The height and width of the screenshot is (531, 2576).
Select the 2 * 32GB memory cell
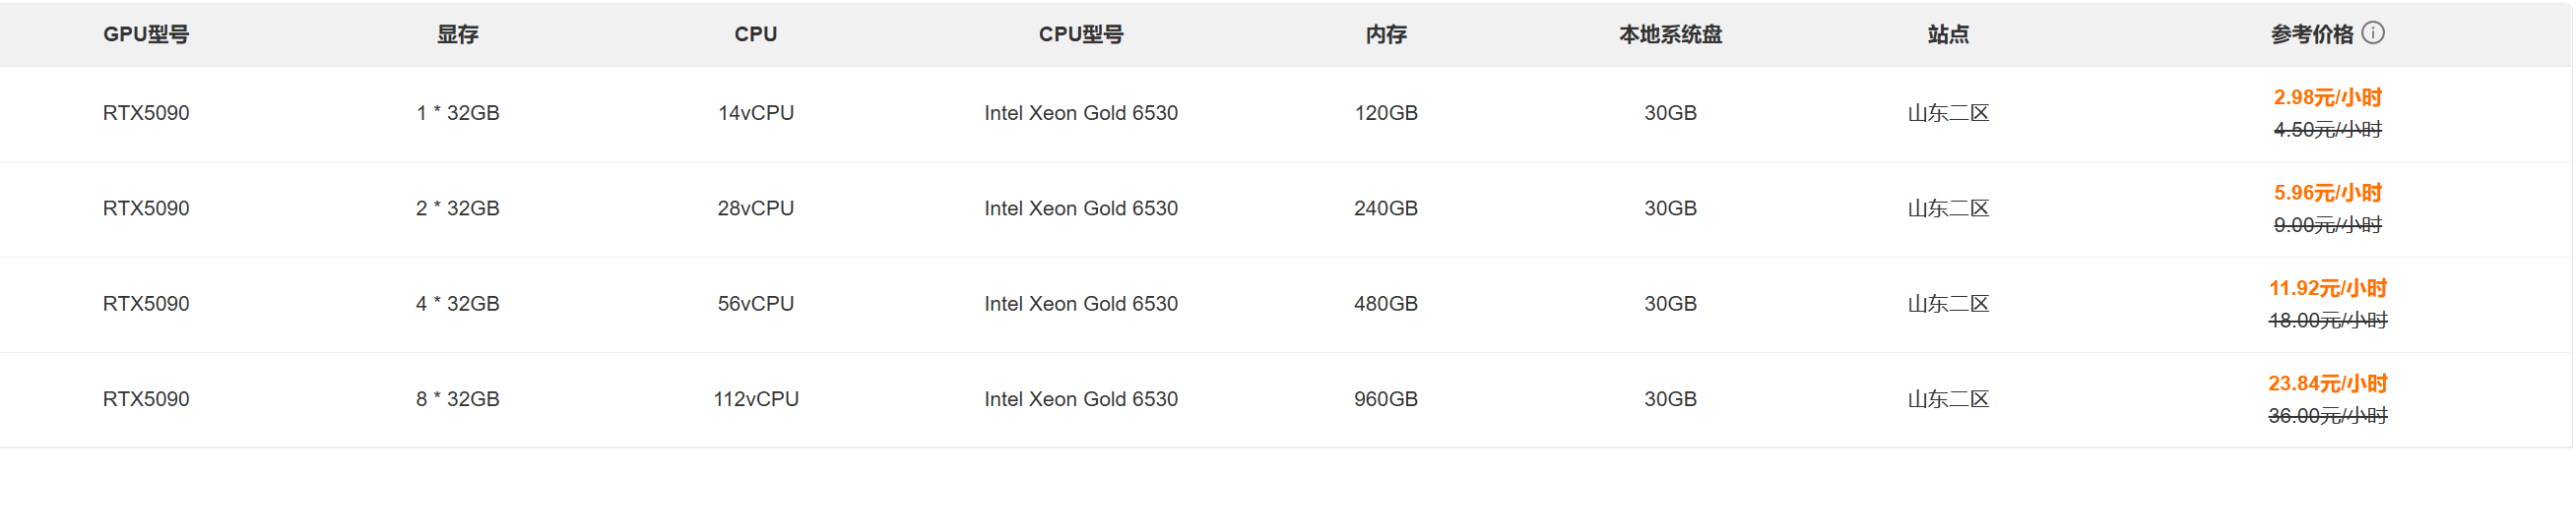pyautogui.click(x=458, y=208)
